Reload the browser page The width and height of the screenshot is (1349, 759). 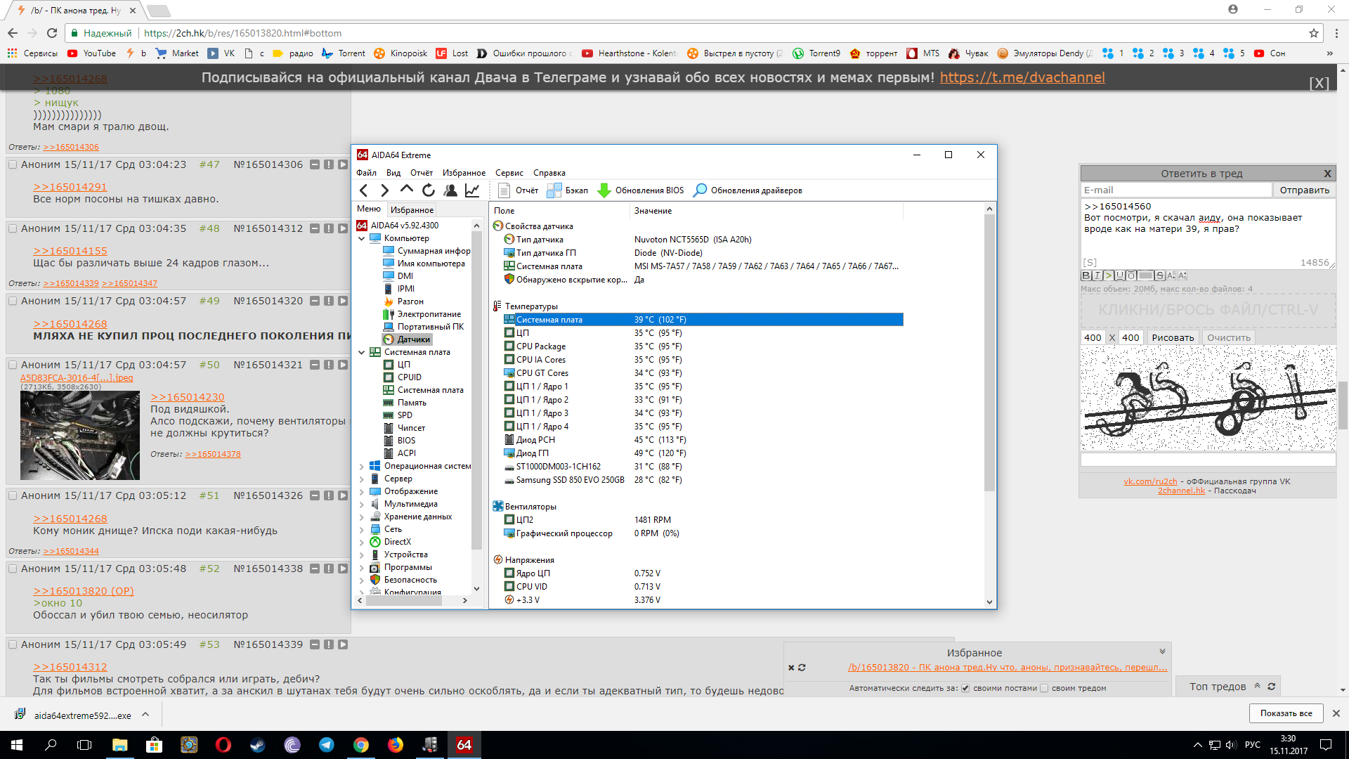click(52, 33)
